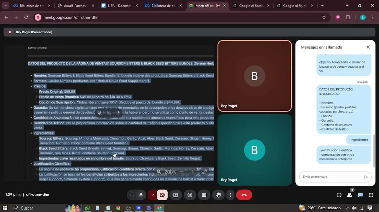Click Bry Rogel (Presentando) label
Image resolution: width=379 pixels, height=212 pixels.
(34, 32)
